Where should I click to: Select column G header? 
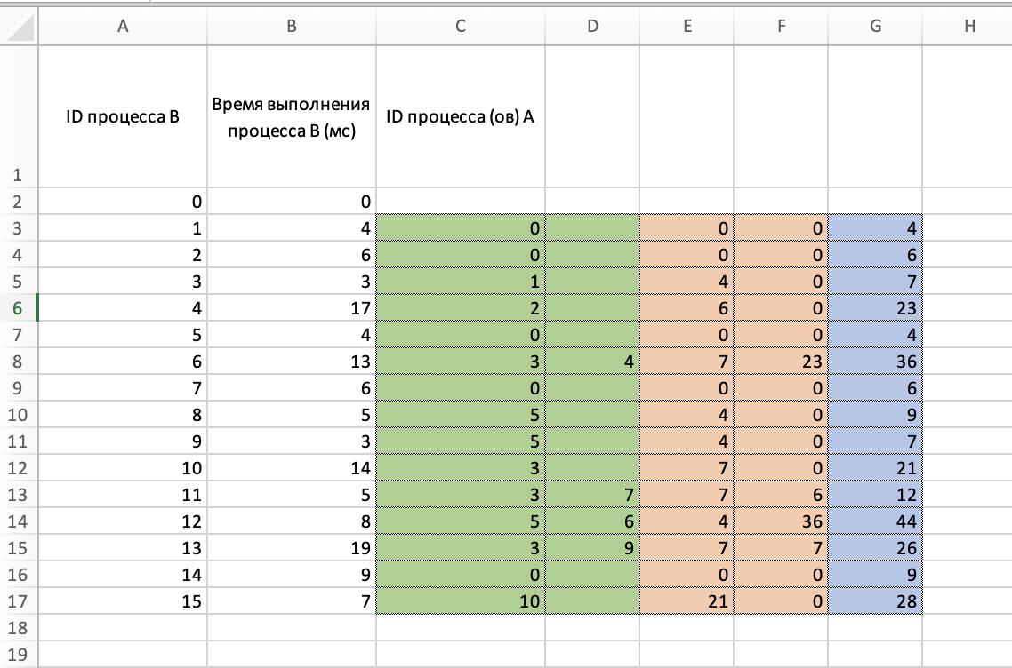[875, 28]
